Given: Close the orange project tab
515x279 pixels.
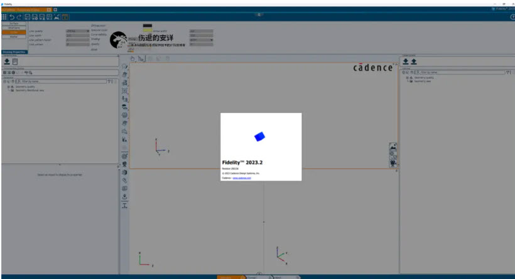Looking at the screenshot, I should point(48,9).
